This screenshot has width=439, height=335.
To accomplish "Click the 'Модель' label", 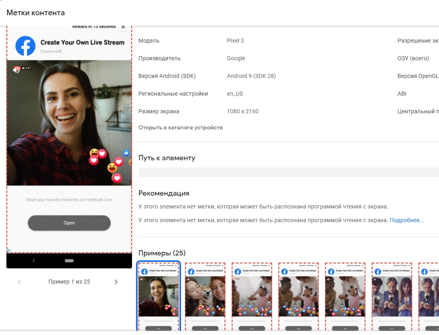I will [148, 41].
